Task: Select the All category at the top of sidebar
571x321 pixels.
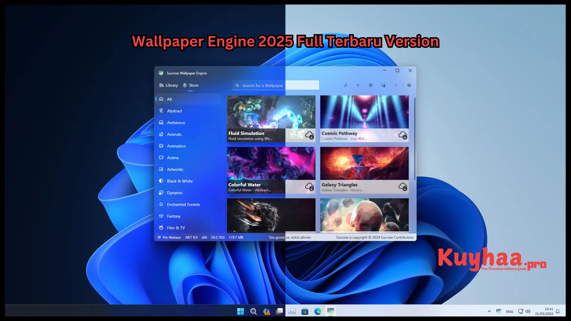Action: coord(169,99)
